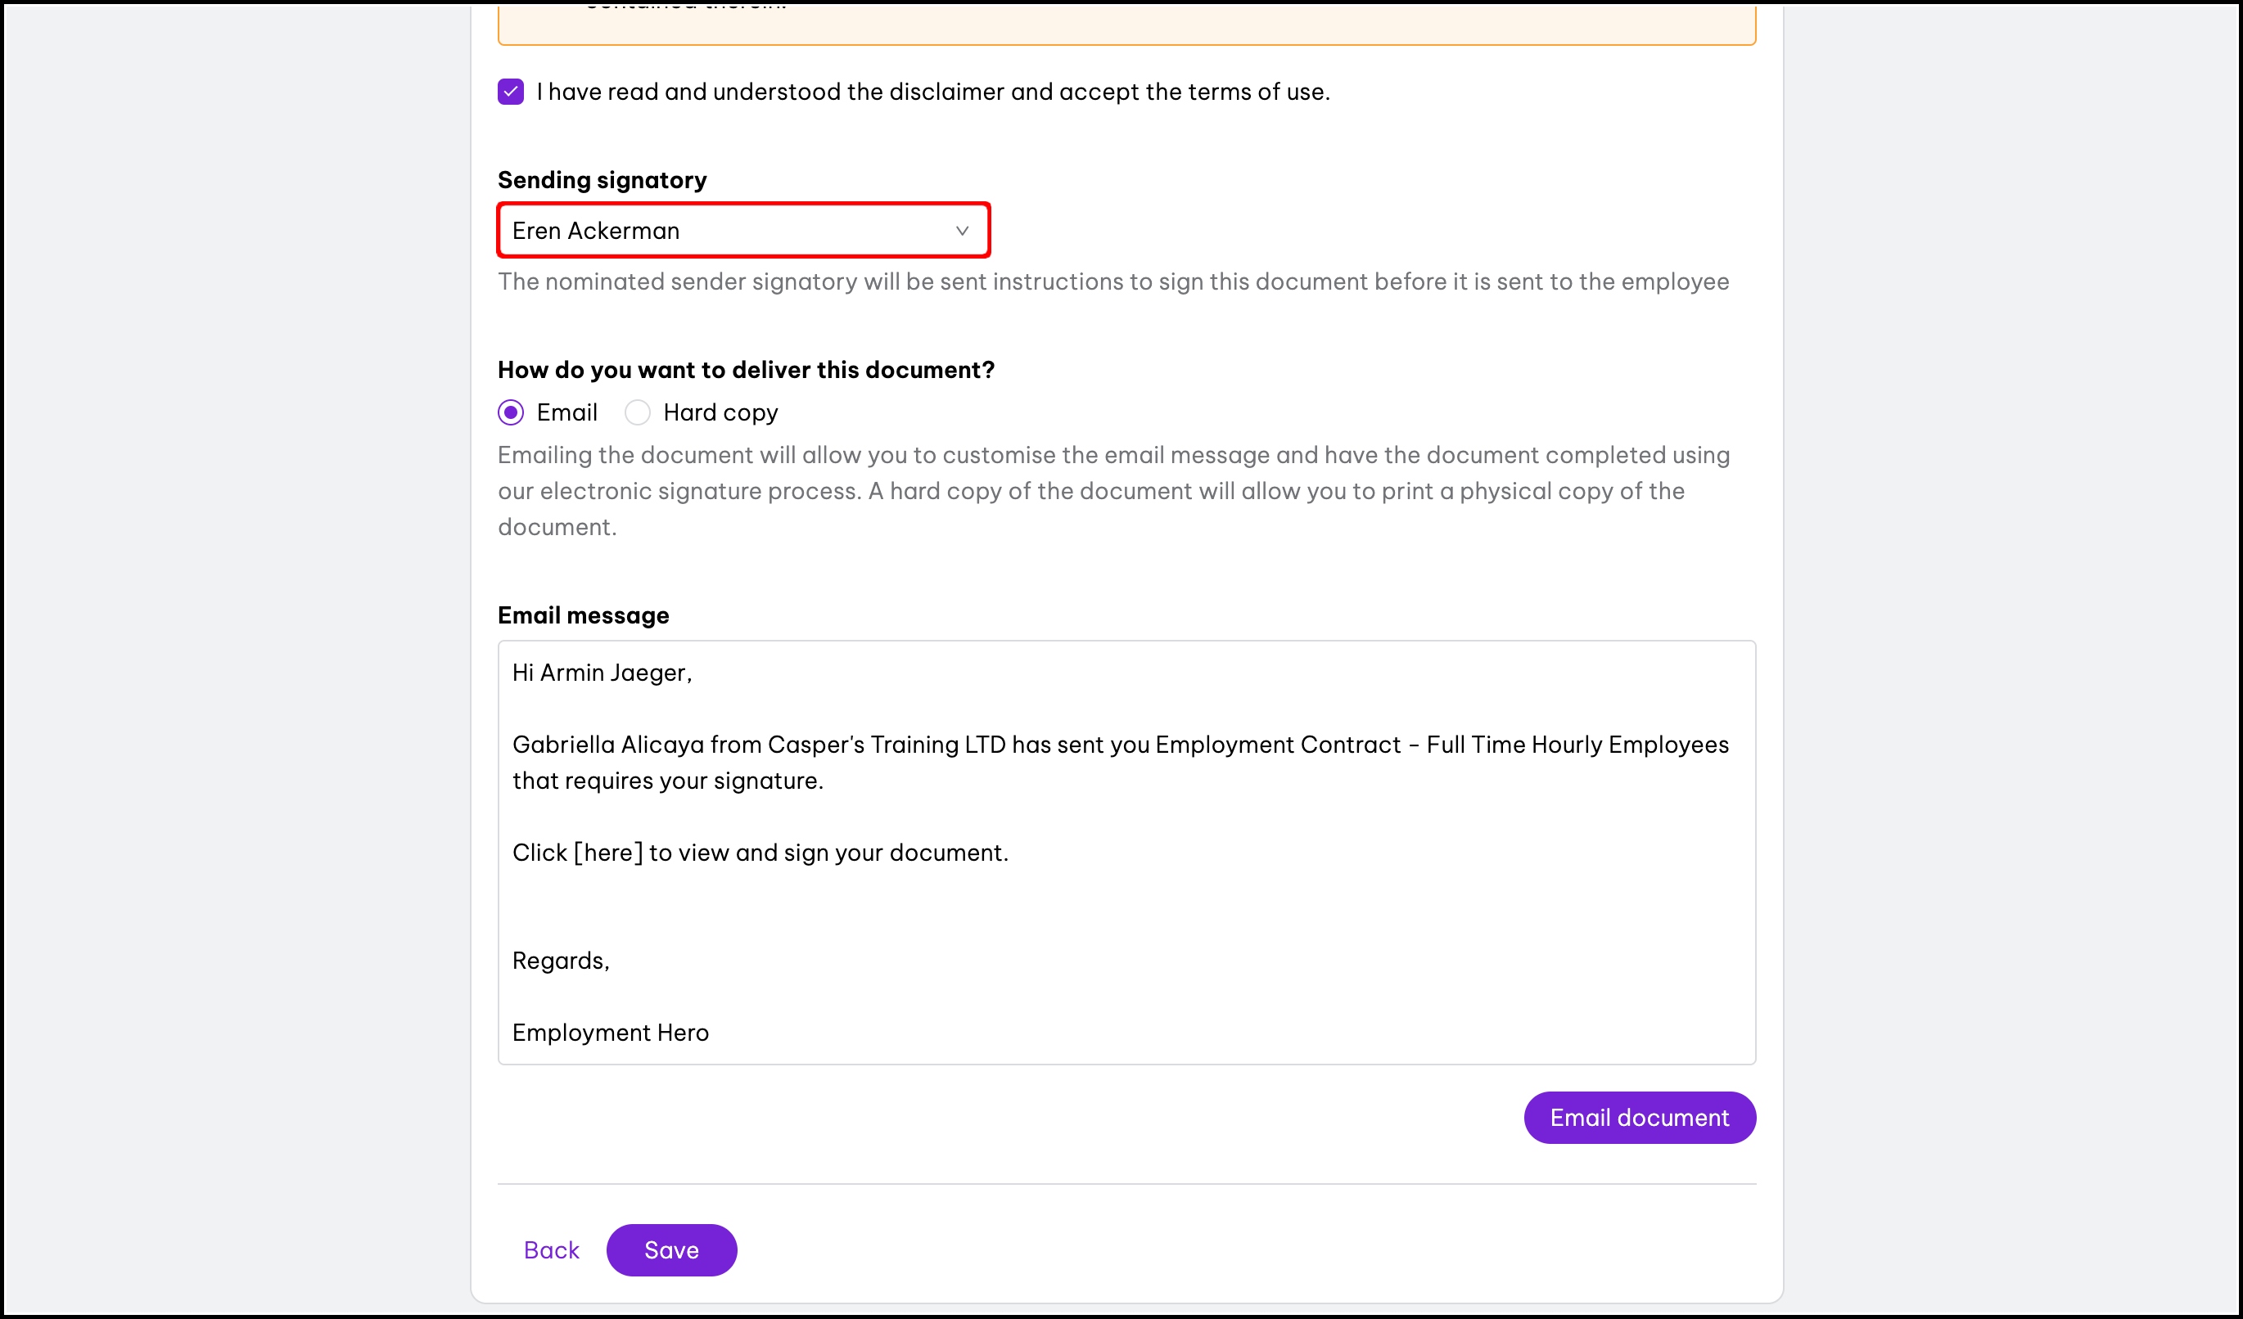Place cursor on "[here]" in email message
2243x1319 pixels.
pos(608,853)
